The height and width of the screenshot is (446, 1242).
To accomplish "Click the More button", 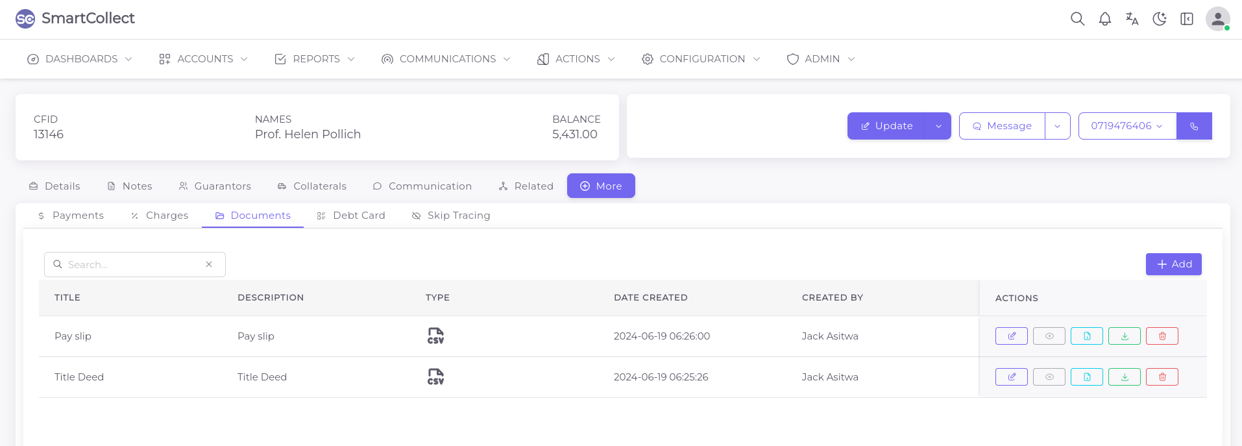I will 601,186.
